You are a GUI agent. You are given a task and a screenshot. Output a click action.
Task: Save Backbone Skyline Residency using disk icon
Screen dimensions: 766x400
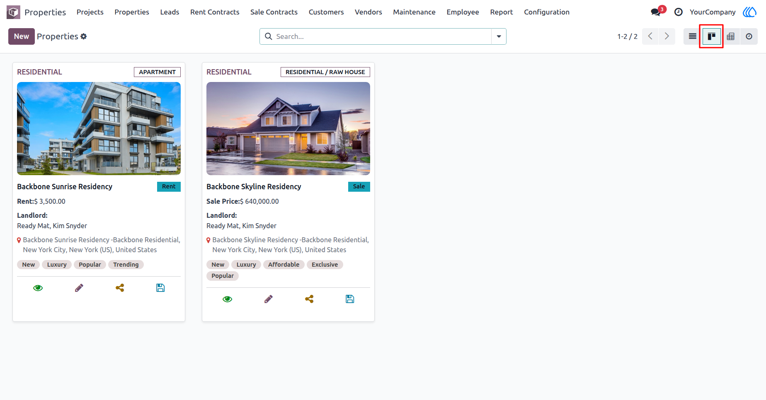tap(350, 299)
